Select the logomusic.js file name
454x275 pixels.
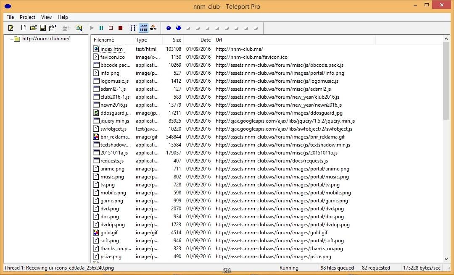click(114, 81)
